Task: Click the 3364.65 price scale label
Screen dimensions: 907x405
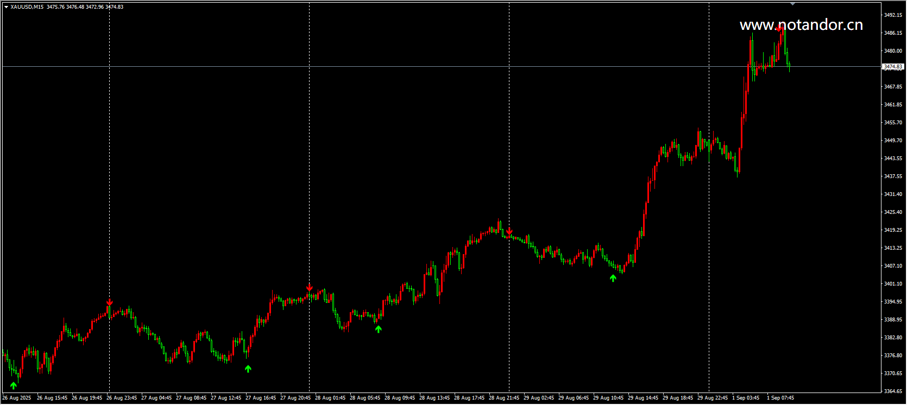Action: pyautogui.click(x=893, y=391)
